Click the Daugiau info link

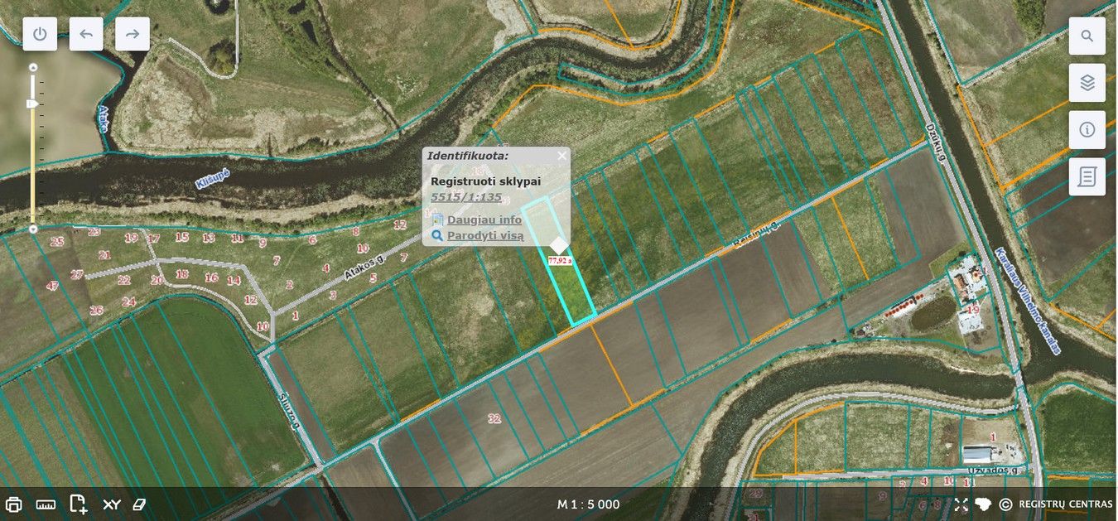pyautogui.click(x=484, y=219)
